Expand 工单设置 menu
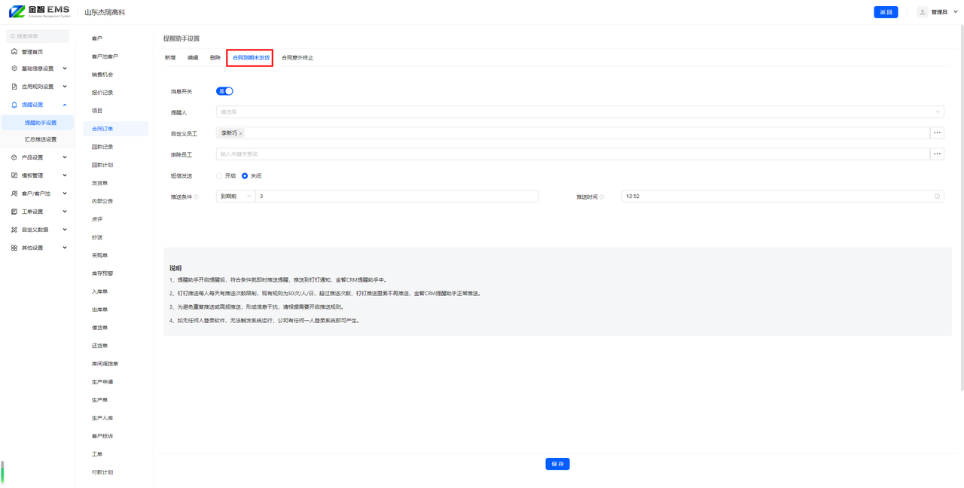Viewport: 964px width, 488px height. (65, 212)
